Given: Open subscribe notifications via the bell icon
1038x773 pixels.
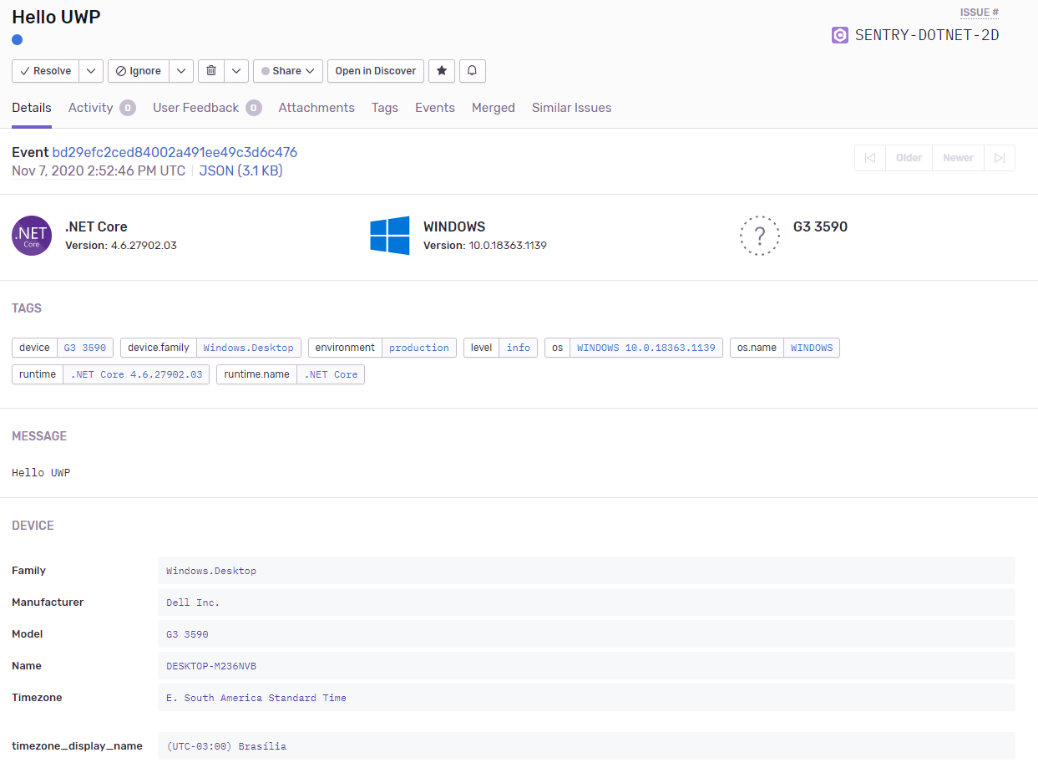Looking at the screenshot, I should pyautogui.click(x=472, y=71).
